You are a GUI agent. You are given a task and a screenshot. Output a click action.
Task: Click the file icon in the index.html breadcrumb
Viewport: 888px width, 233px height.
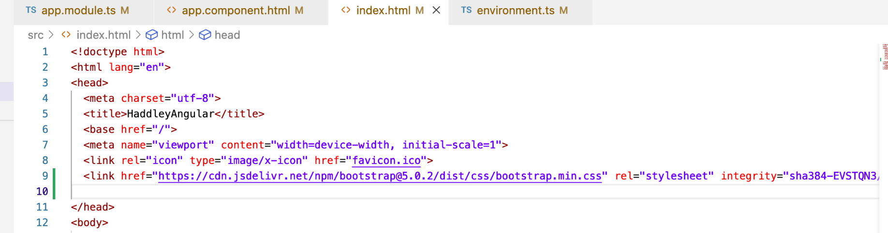coord(66,35)
